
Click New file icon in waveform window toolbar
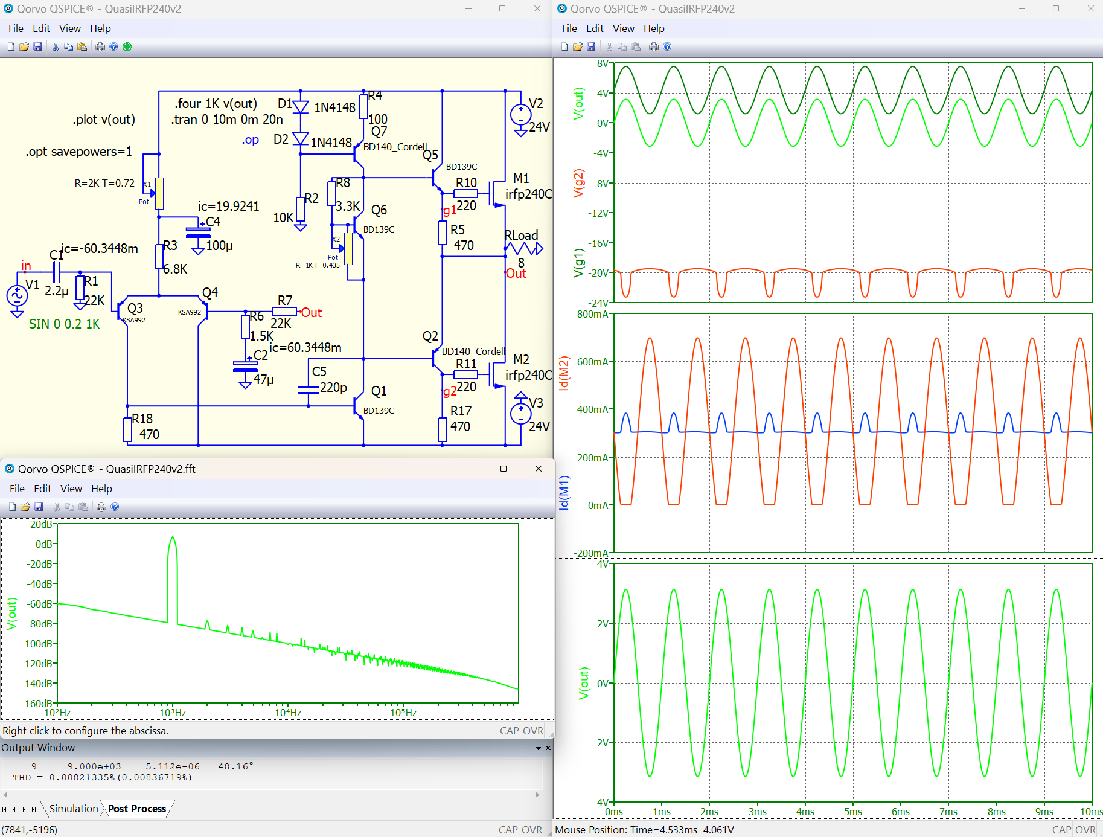click(564, 46)
